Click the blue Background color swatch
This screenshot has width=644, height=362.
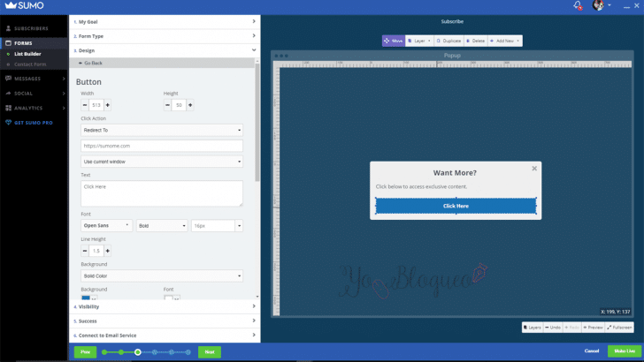click(86, 298)
